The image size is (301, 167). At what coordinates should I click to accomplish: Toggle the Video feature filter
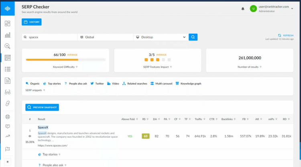[113, 83]
